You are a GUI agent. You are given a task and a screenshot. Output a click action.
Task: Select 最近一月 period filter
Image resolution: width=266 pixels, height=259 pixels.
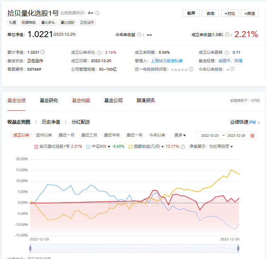coord(67,135)
